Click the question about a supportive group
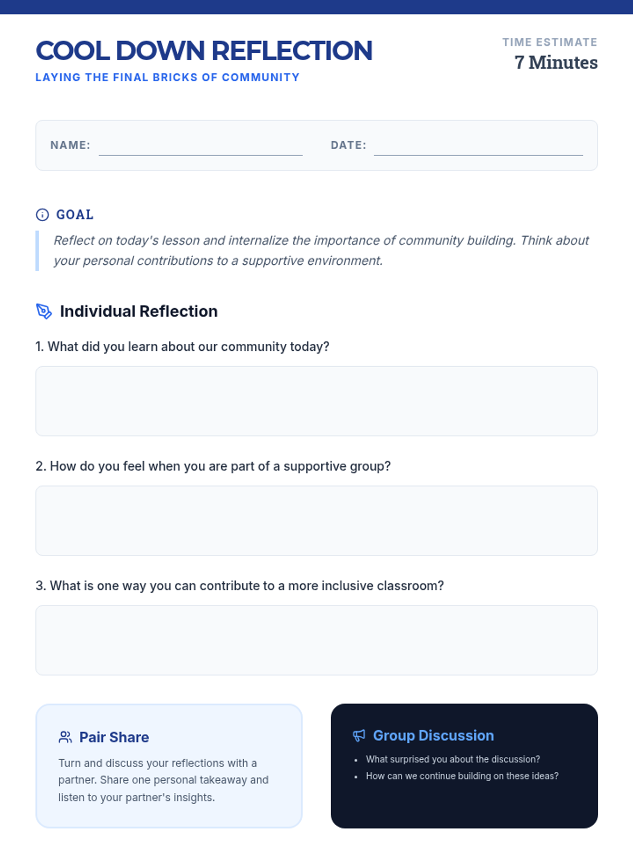 (213, 466)
